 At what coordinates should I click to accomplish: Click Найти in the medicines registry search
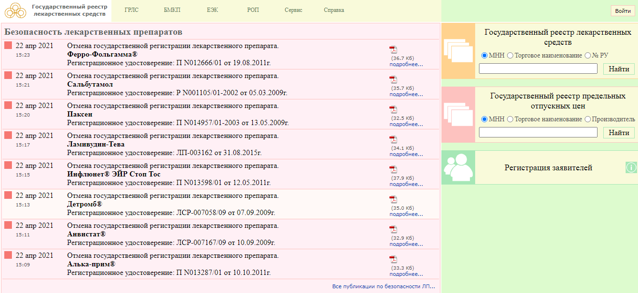[x=618, y=69]
